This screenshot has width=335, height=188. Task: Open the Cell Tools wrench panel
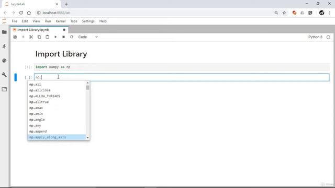point(4,75)
